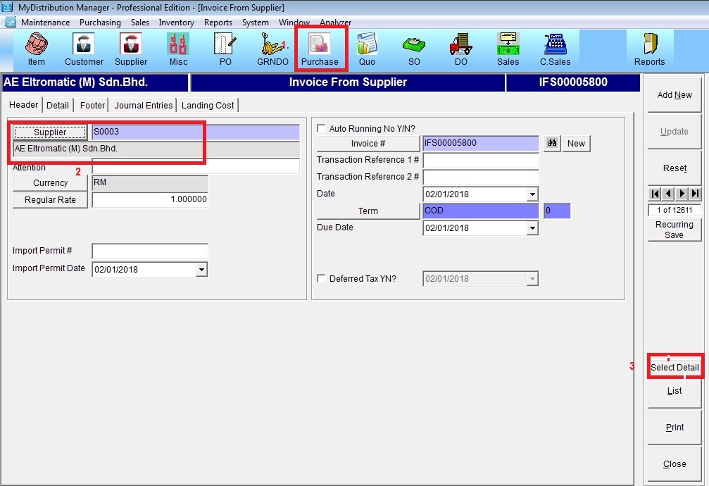
Task: Open the GRNDO forklift icon
Action: click(x=272, y=49)
